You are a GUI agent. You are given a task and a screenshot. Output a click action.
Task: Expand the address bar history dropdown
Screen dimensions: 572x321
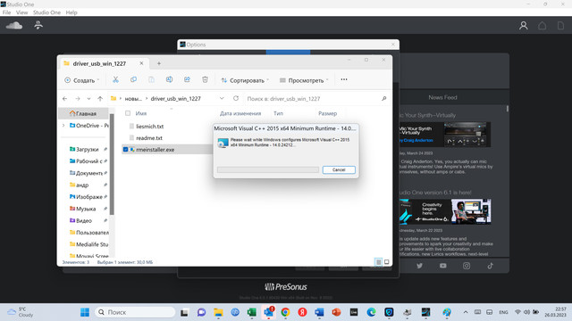pos(222,99)
